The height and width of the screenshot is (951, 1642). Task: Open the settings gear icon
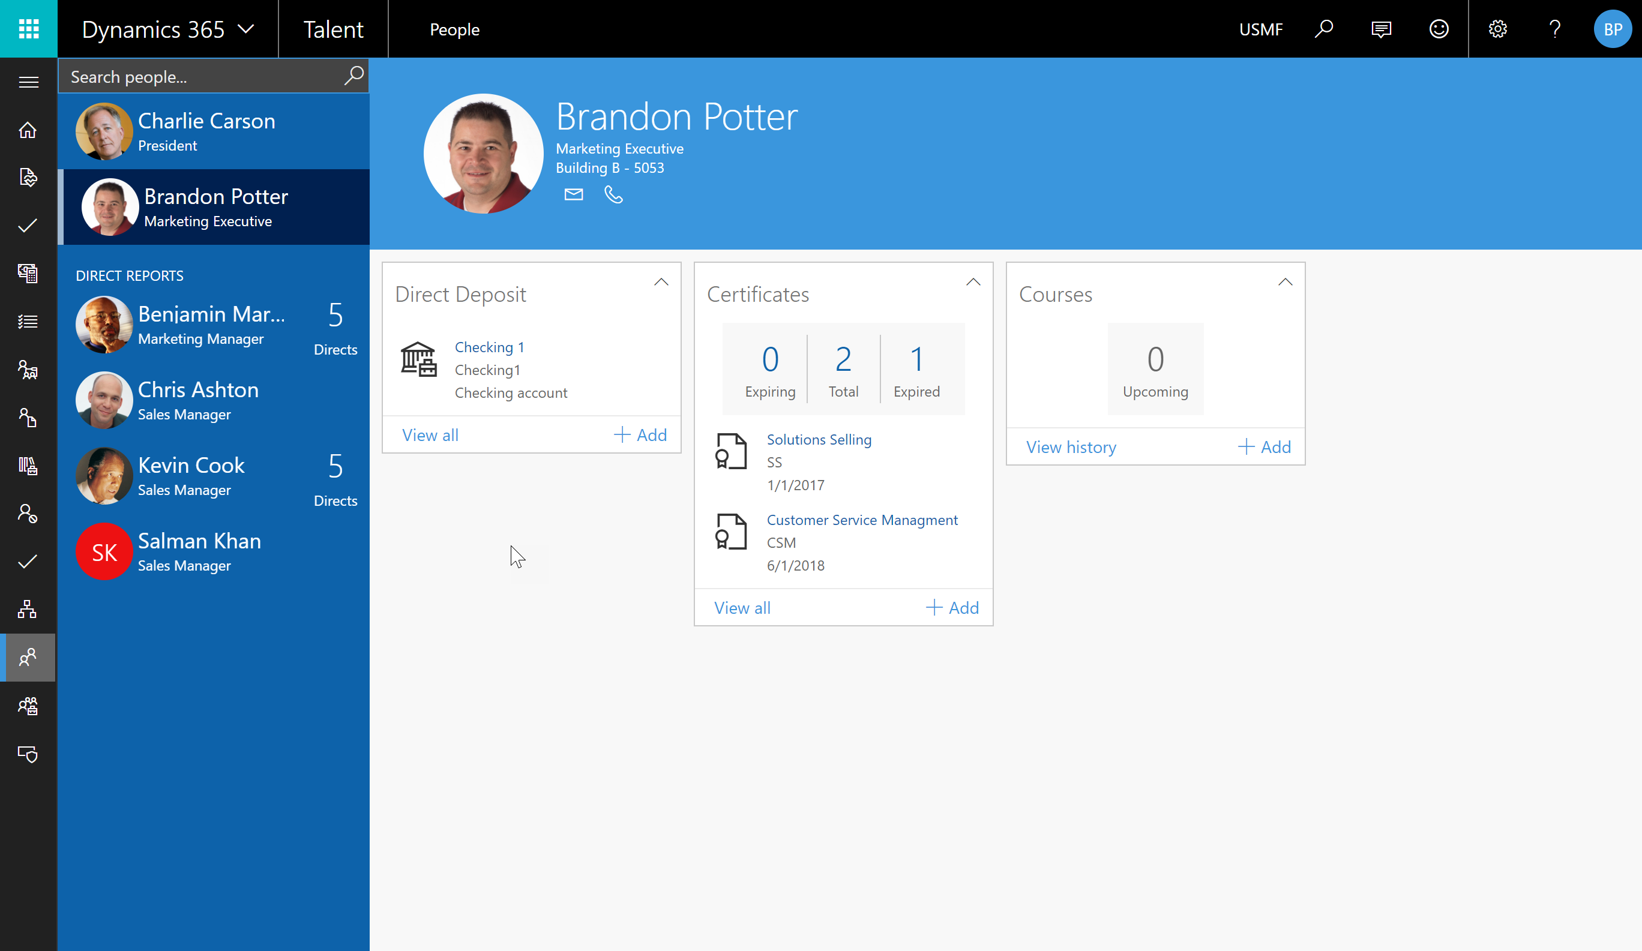click(x=1497, y=29)
